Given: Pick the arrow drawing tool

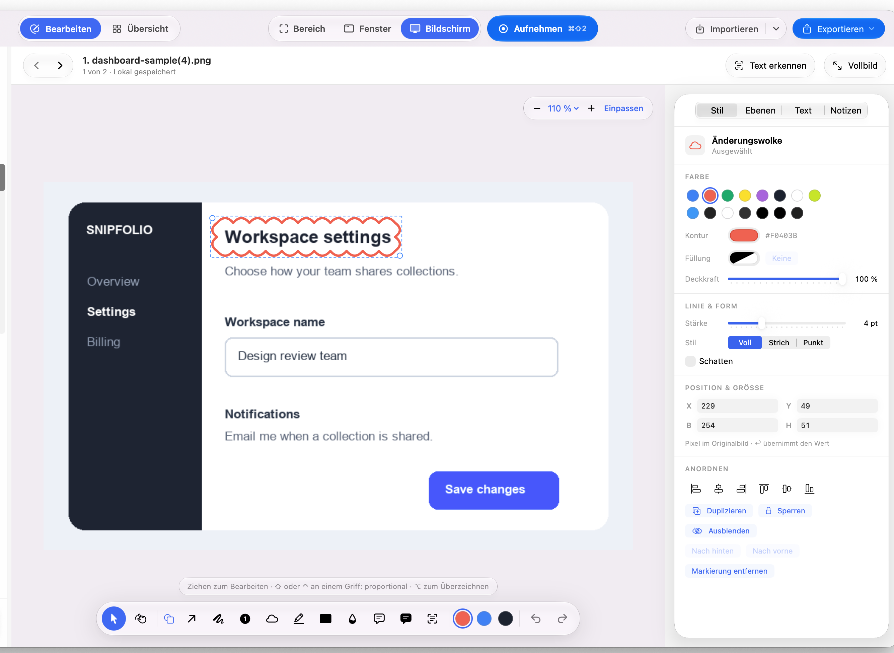Looking at the screenshot, I should tap(192, 619).
